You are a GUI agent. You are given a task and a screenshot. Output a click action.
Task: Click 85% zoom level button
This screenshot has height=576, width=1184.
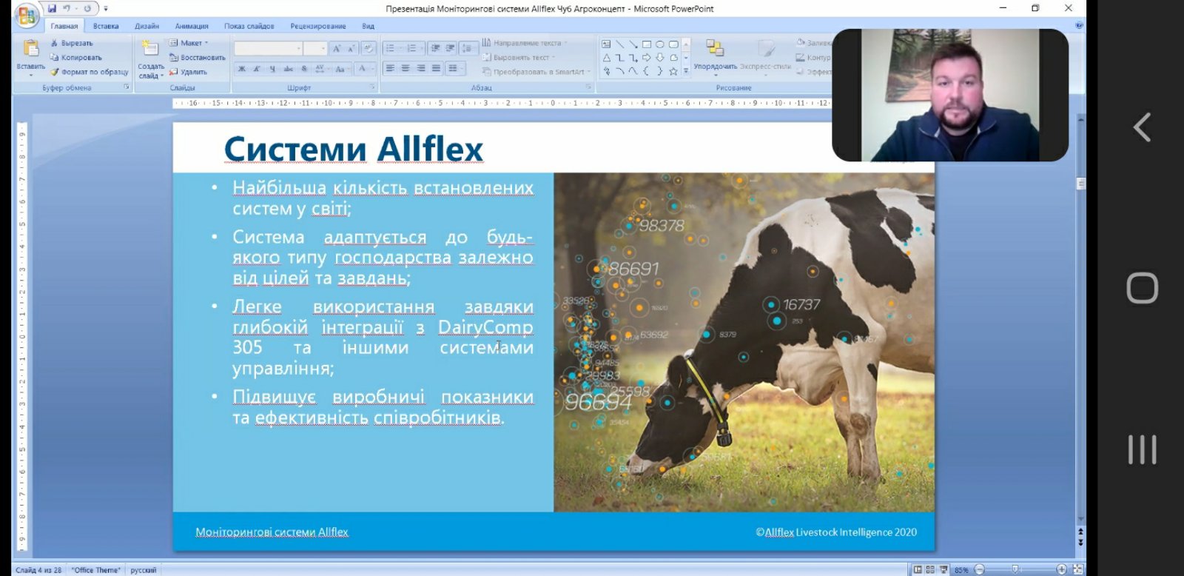pos(961,570)
